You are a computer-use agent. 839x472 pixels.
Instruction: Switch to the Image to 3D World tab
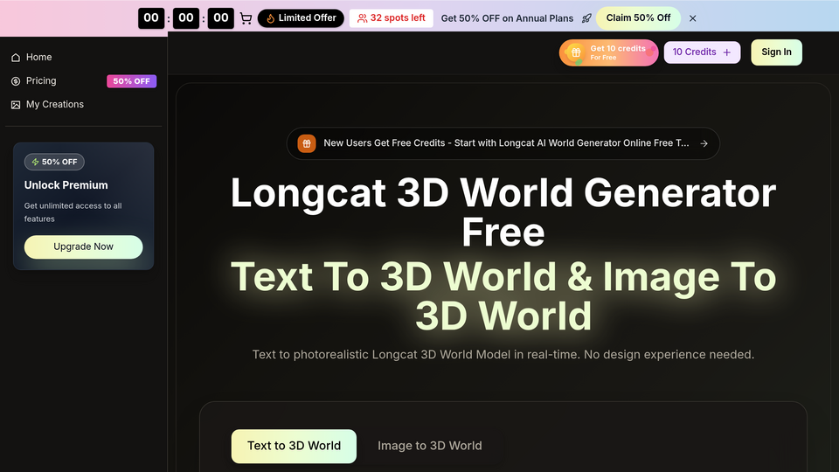pyautogui.click(x=430, y=446)
